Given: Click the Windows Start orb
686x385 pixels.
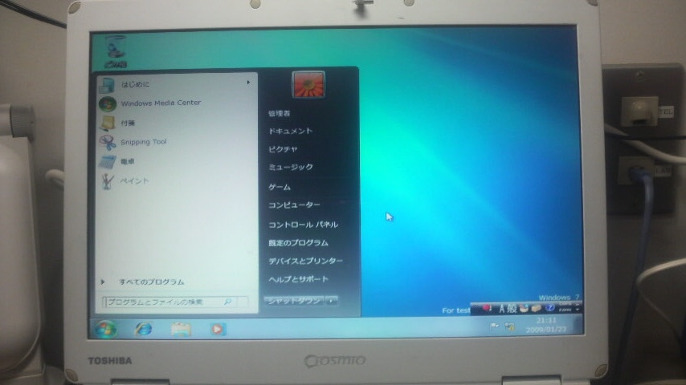Looking at the screenshot, I should point(105,329).
